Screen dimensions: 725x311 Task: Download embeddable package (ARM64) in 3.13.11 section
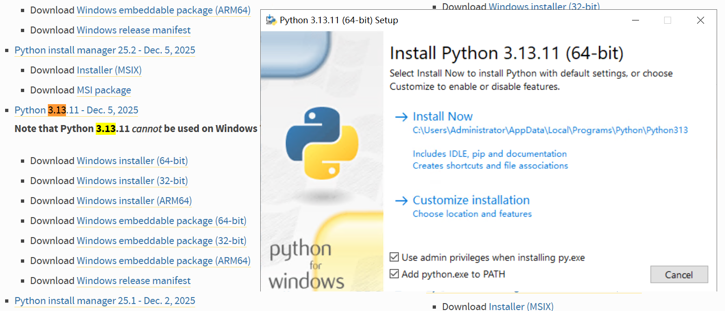pos(164,261)
